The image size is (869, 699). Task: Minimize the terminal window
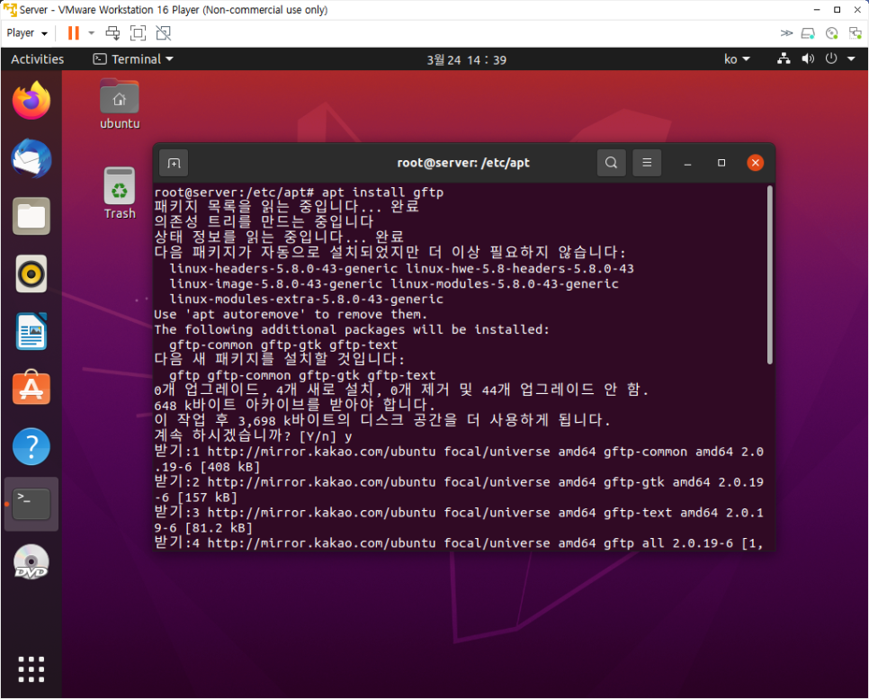coord(687,163)
